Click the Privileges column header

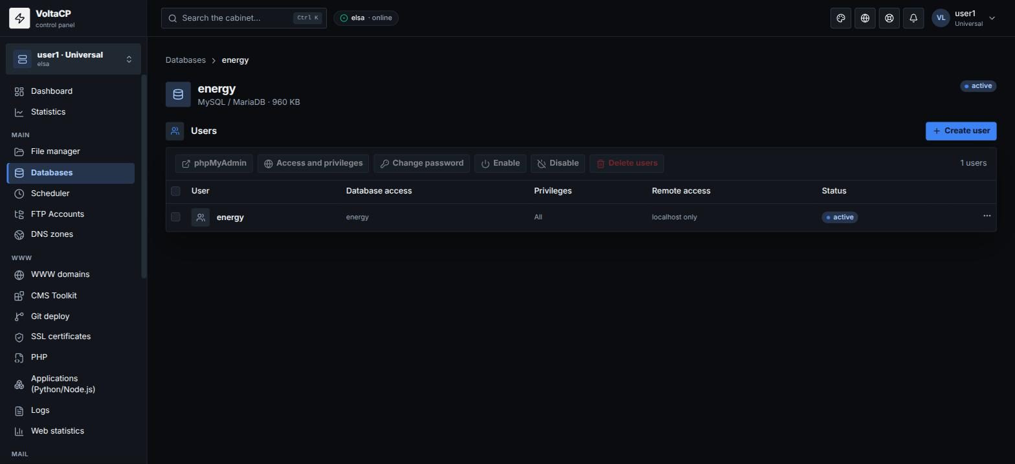coord(553,191)
